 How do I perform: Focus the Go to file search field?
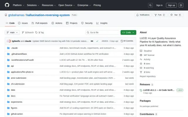pyautogui.click(x=103, y=32)
